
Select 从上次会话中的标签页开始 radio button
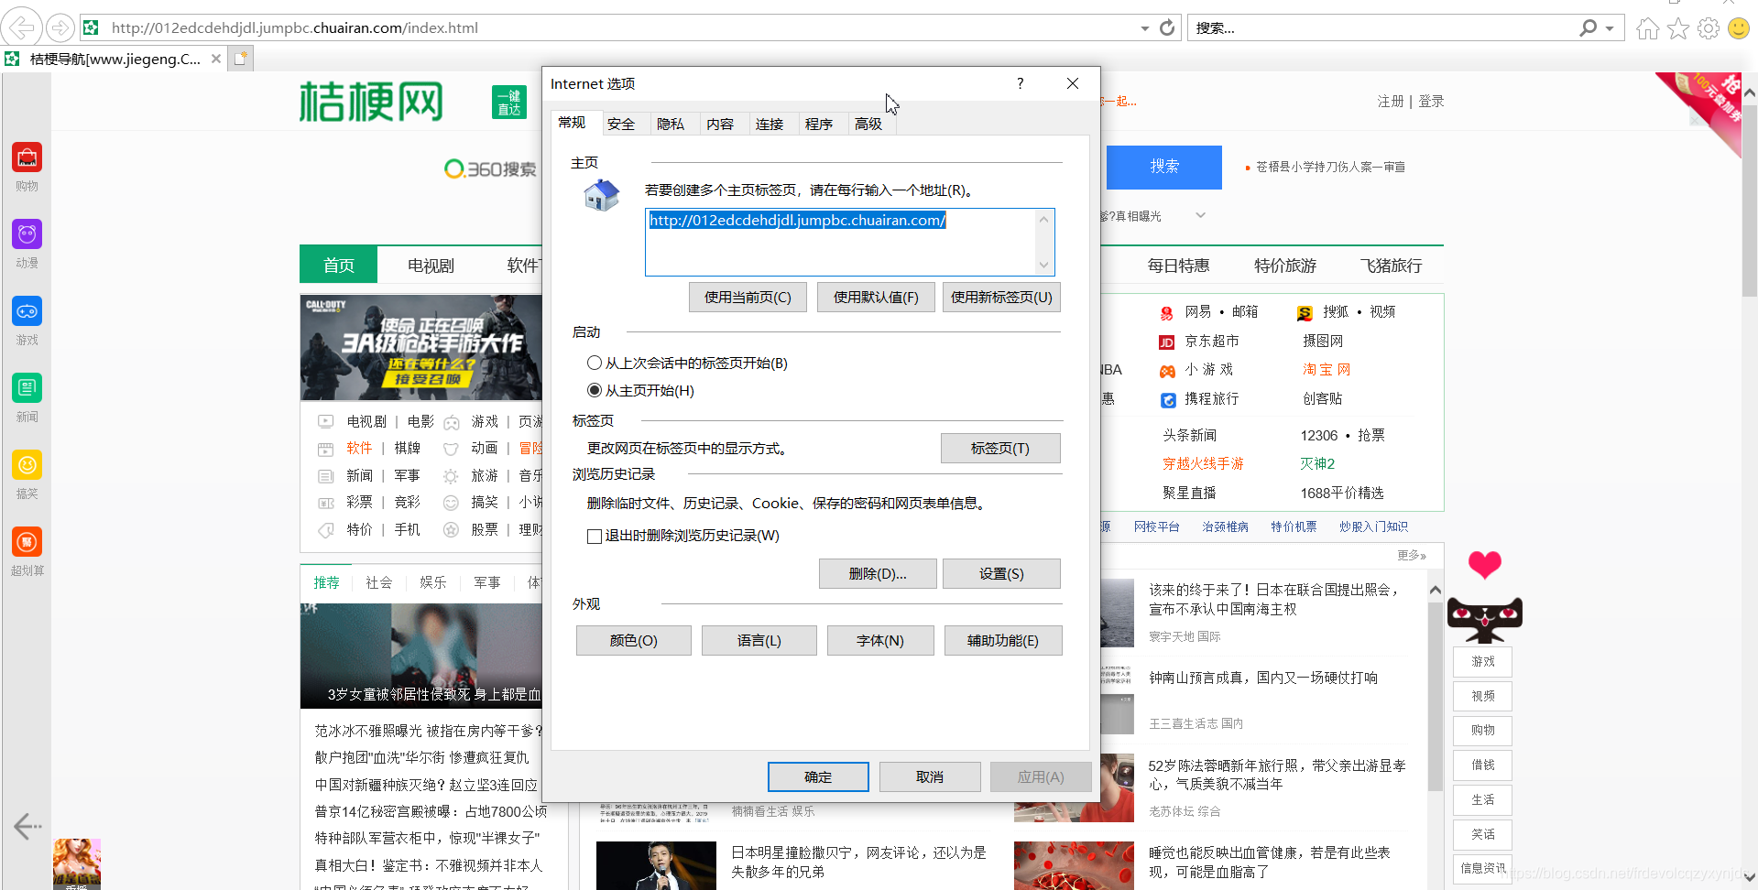pos(595,363)
